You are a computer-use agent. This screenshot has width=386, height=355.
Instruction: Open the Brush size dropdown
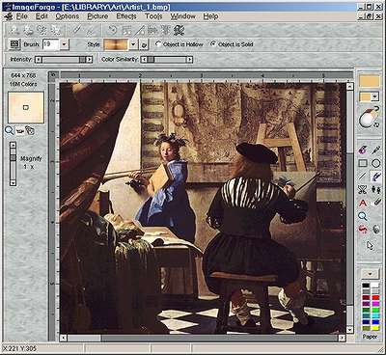(65, 44)
